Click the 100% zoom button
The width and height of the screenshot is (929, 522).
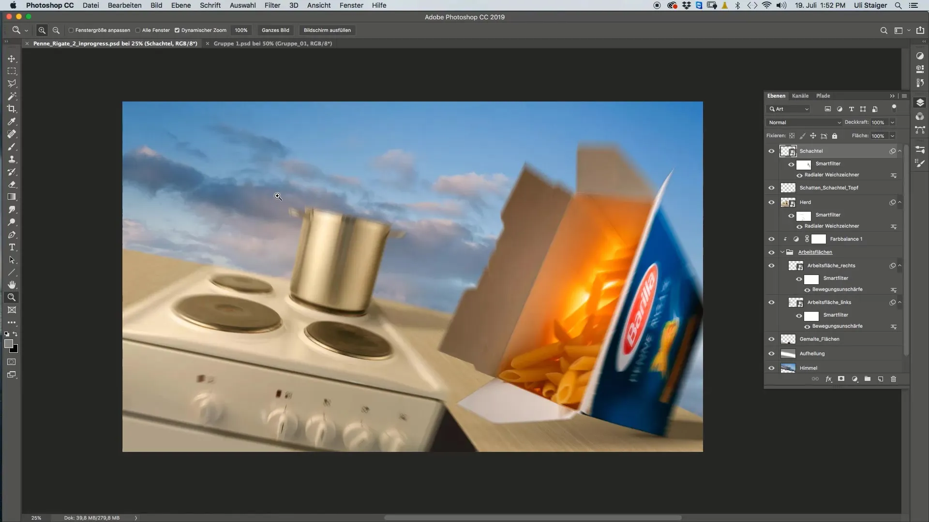coord(241,30)
